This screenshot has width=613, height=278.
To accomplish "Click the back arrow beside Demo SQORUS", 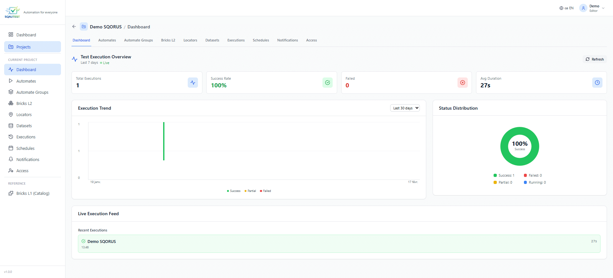I will 74,27.
